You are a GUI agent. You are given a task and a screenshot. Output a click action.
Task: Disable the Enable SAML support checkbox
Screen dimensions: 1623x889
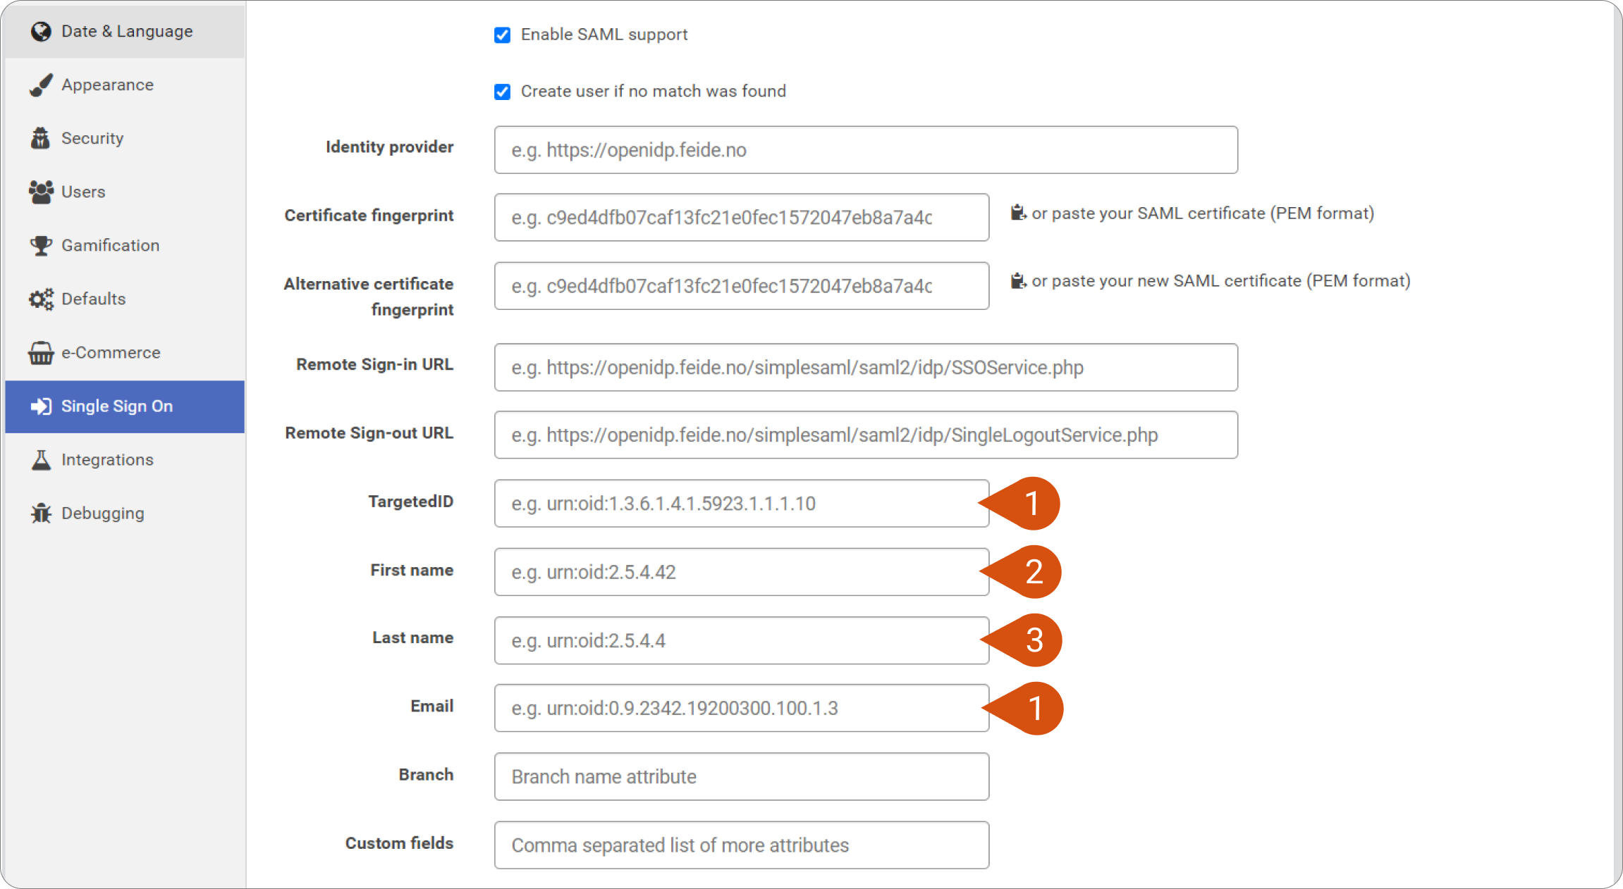point(502,35)
